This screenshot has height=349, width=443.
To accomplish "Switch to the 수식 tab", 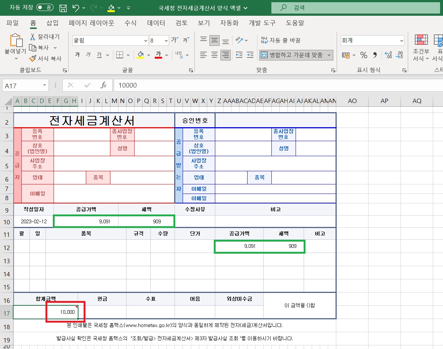I will pyautogui.click(x=131, y=23).
